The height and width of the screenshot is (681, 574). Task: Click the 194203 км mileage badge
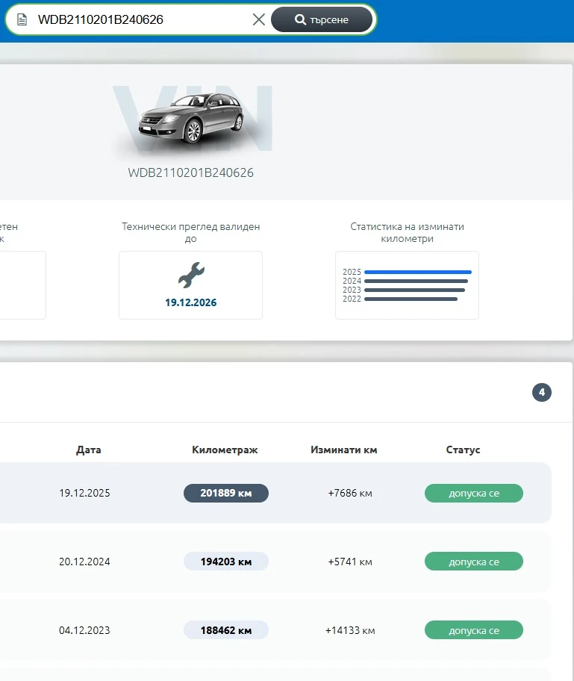click(x=226, y=562)
